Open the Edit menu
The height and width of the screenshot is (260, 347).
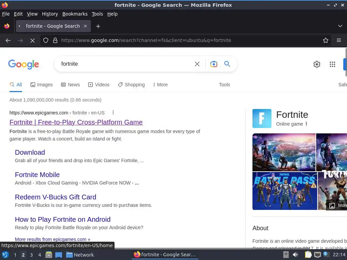[x=18, y=14]
